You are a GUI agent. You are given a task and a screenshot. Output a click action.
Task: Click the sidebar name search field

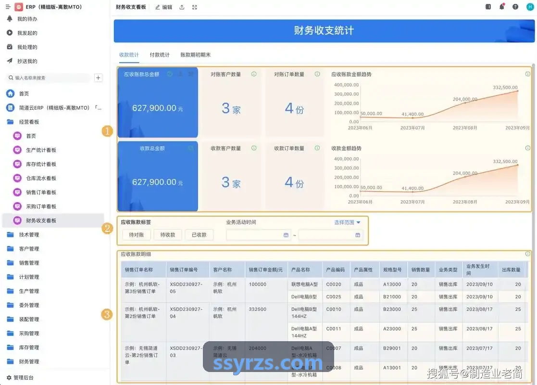tap(49, 78)
